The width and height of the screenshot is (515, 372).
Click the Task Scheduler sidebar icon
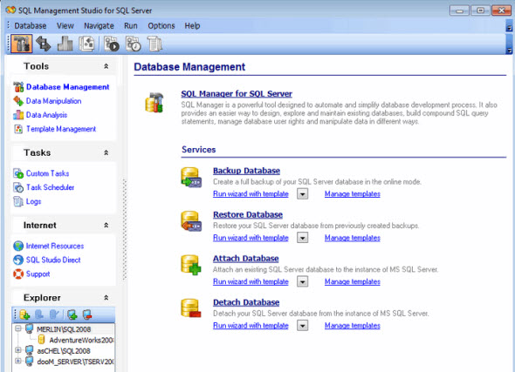pos(18,187)
